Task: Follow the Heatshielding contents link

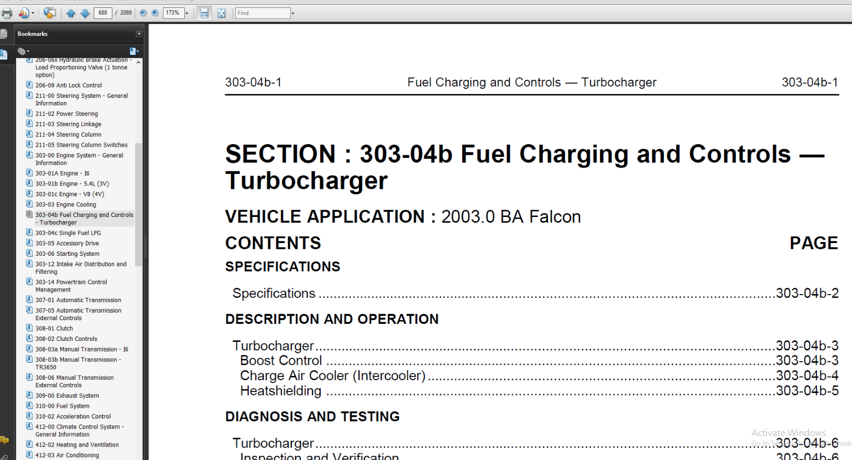Action: pyautogui.click(x=539, y=391)
